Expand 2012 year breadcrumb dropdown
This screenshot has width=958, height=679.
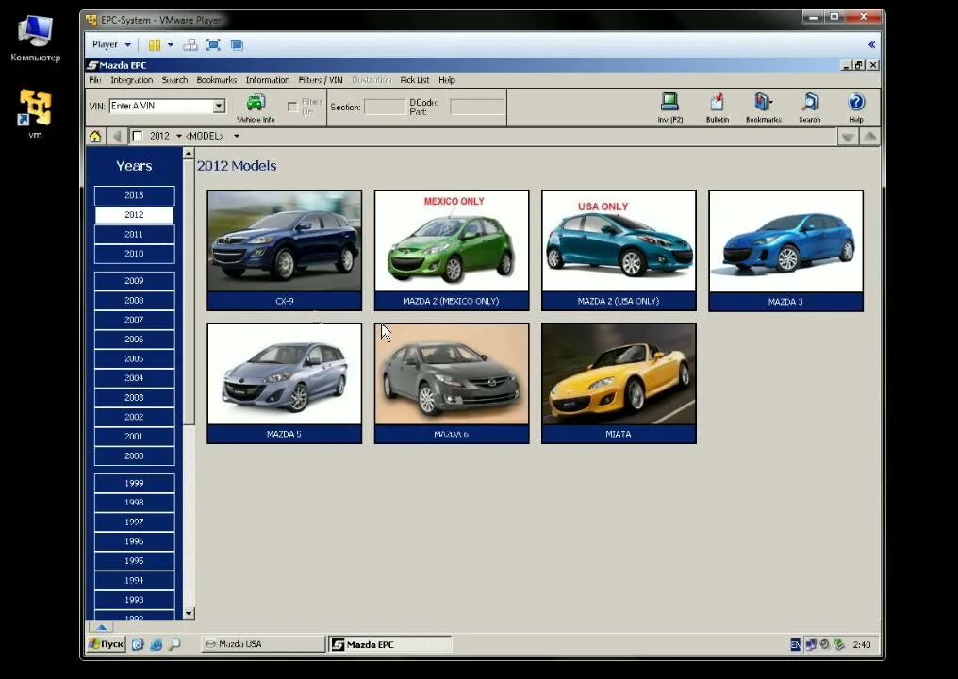pyautogui.click(x=179, y=137)
